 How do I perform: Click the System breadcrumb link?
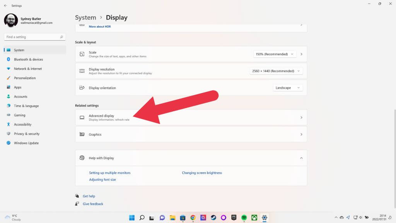[85, 17]
